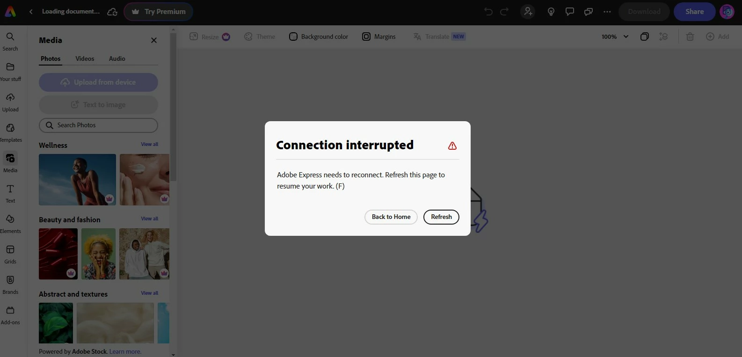The height and width of the screenshot is (357, 742).
Task: Open the invite collaborators icon
Action: tap(528, 12)
